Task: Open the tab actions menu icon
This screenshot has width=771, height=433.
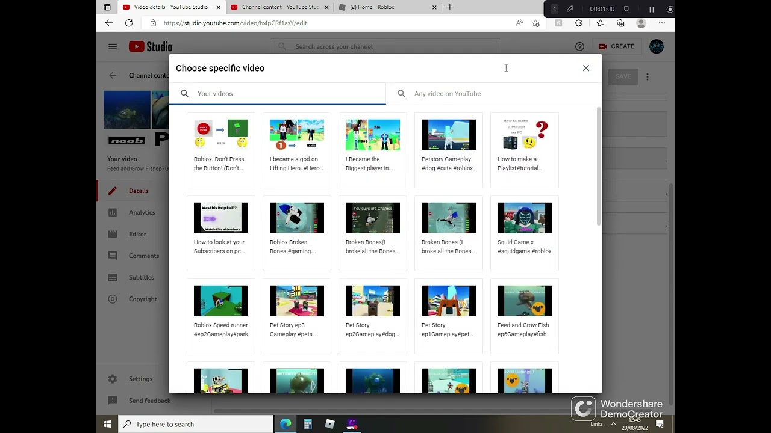Action: tap(107, 7)
